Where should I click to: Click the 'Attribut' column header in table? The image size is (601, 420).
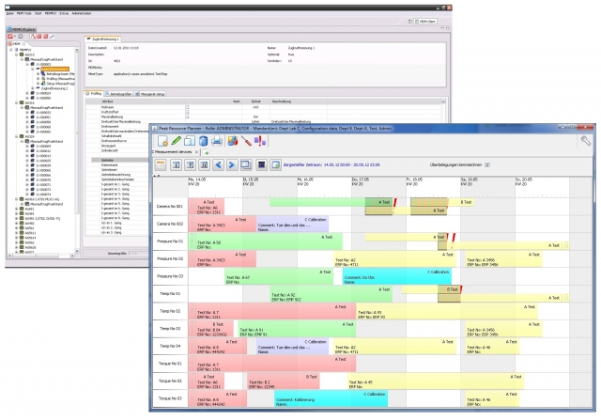tap(107, 101)
